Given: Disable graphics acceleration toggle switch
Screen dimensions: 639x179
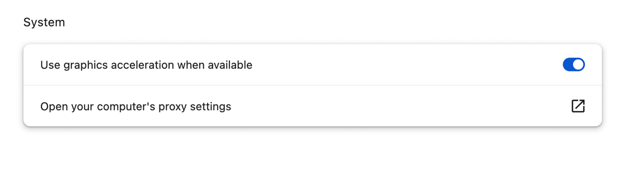Looking at the screenshot, I should click(x=573, y=65).
